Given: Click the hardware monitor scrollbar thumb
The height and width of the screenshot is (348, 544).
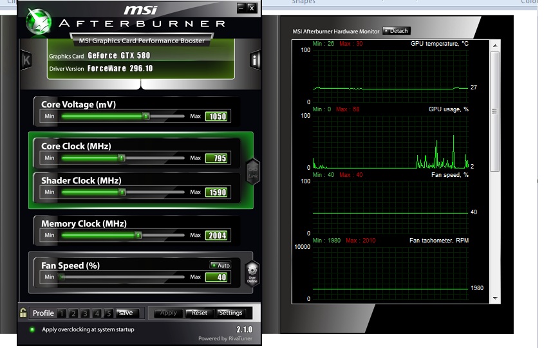Looking at the screenshot, I should pyautogui.click(x=495, y=111).
